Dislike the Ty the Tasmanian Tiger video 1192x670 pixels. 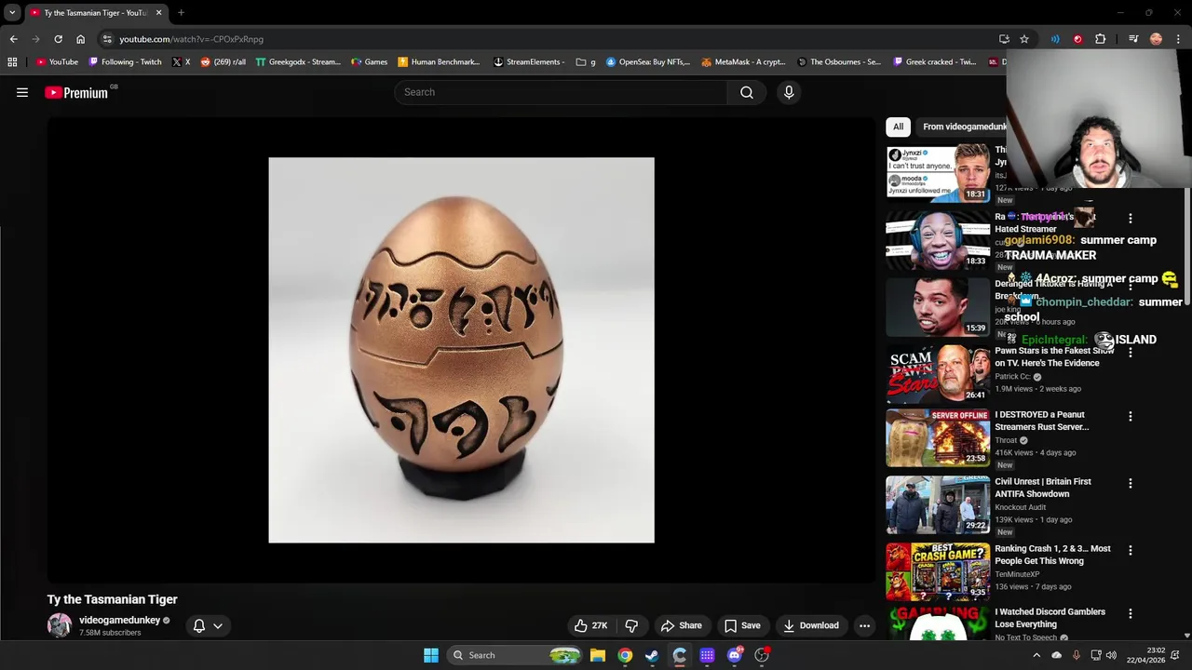[x=631, y=625]
